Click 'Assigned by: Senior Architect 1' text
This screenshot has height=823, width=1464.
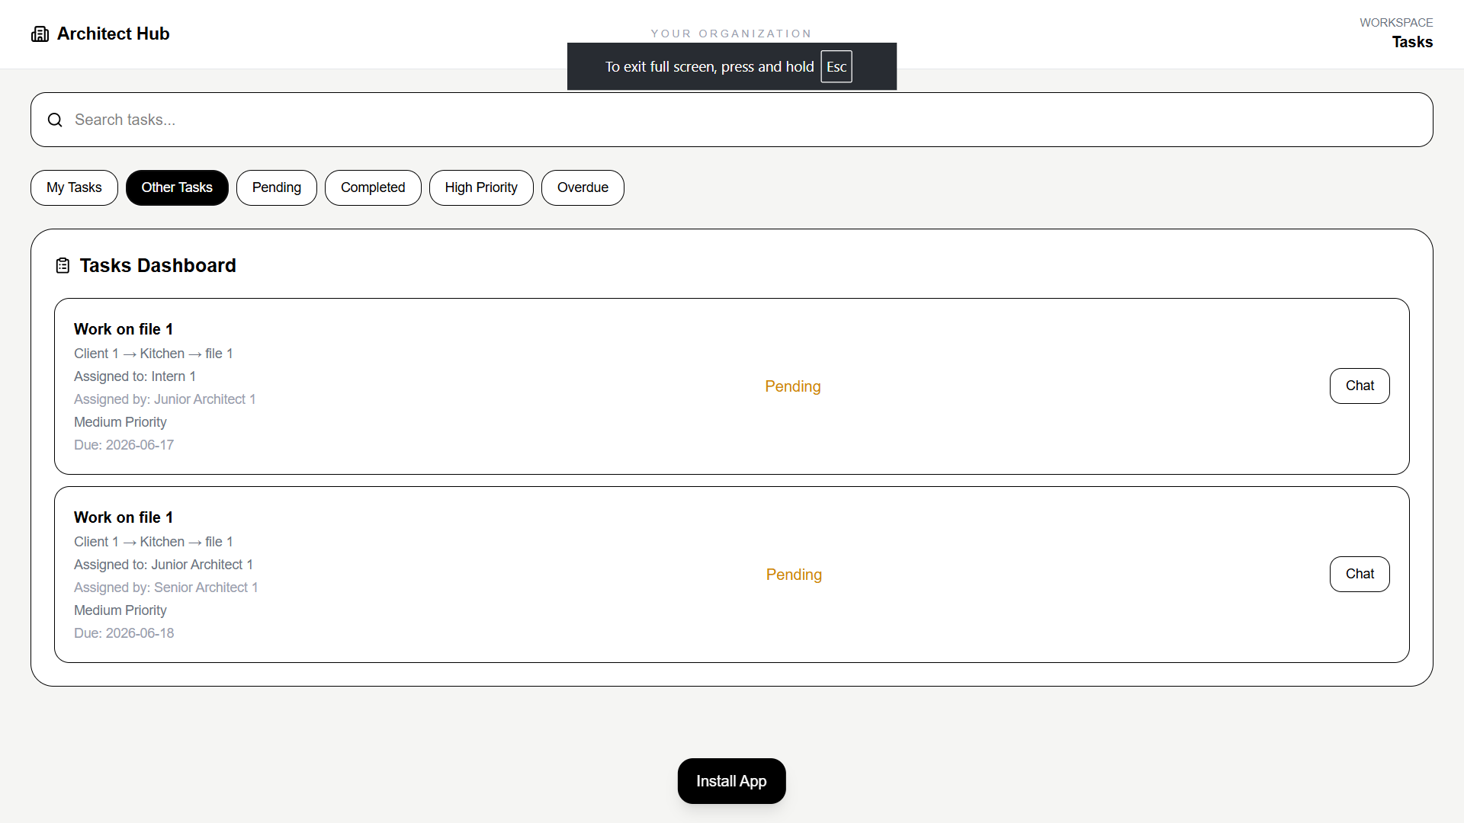pos(166,588)
